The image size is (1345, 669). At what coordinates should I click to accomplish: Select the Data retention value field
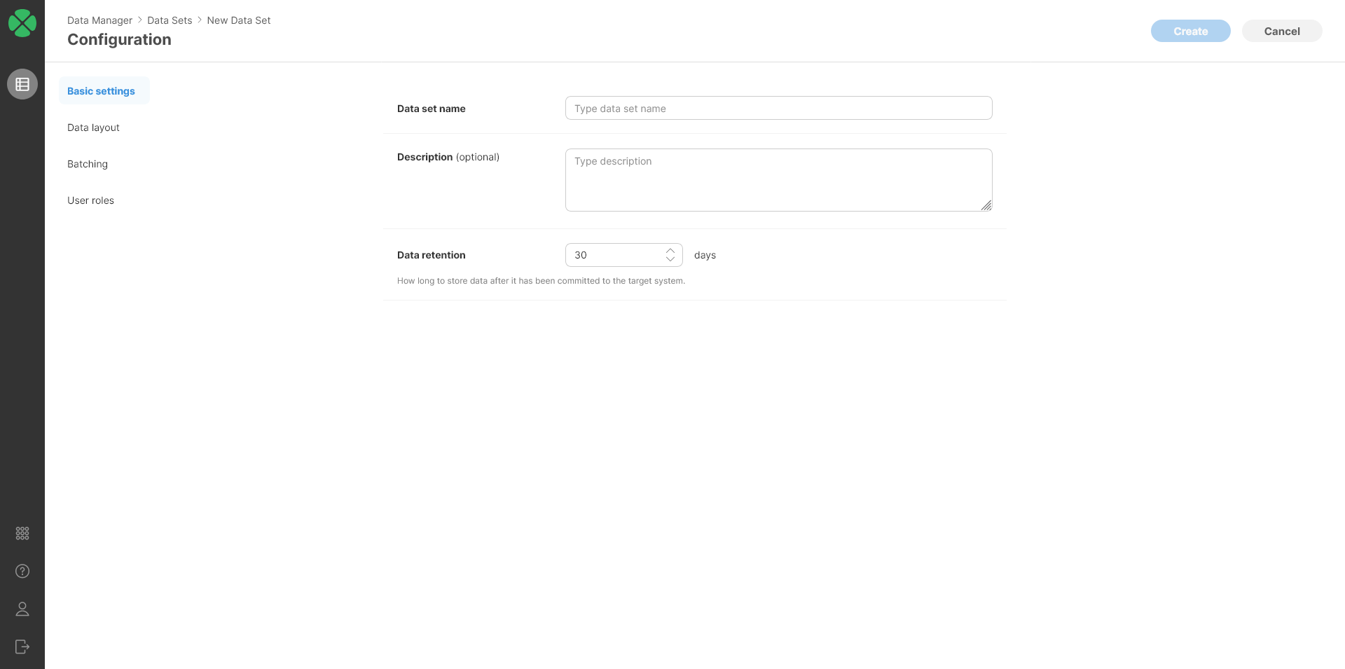[x=616, y=254]
